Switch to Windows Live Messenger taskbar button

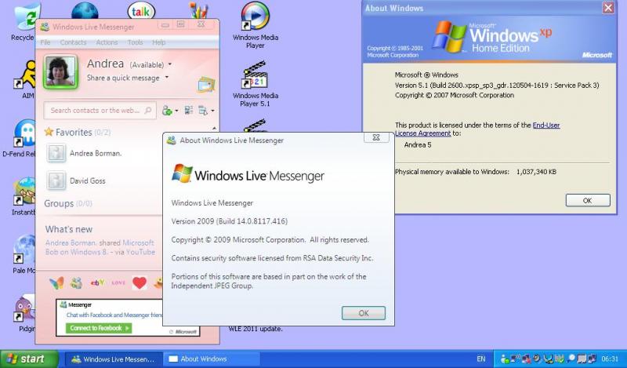(x=113, y=359)
